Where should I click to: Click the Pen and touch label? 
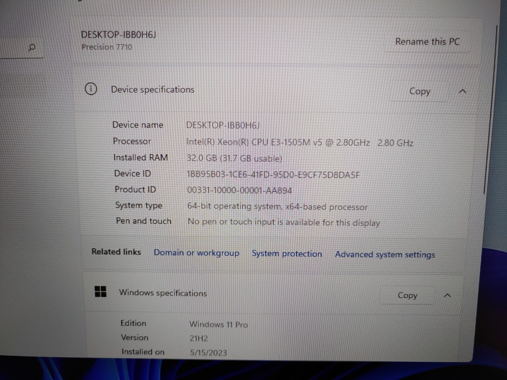(144, 221)
